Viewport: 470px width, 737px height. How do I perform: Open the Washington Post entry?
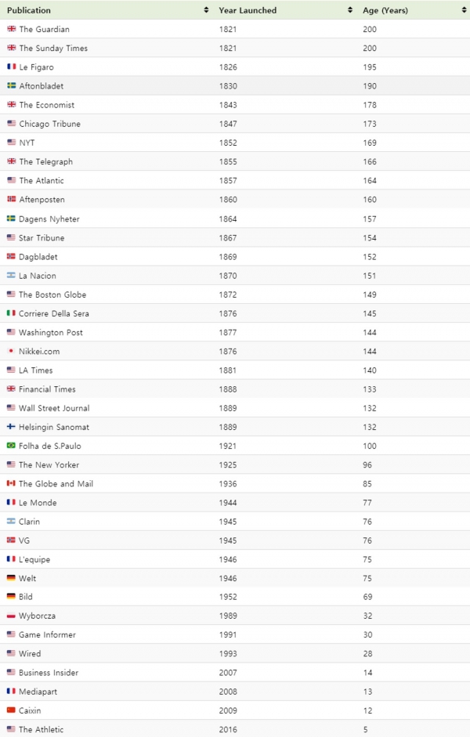51,332
